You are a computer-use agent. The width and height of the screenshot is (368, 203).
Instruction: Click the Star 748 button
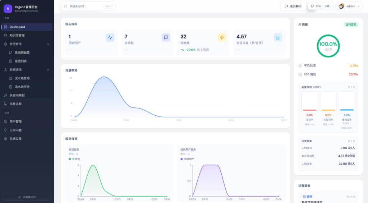coord(320,6)
